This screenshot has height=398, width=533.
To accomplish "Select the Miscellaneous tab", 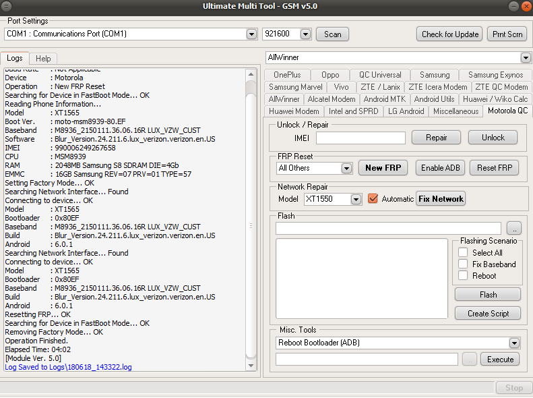I will pos(456,111).
